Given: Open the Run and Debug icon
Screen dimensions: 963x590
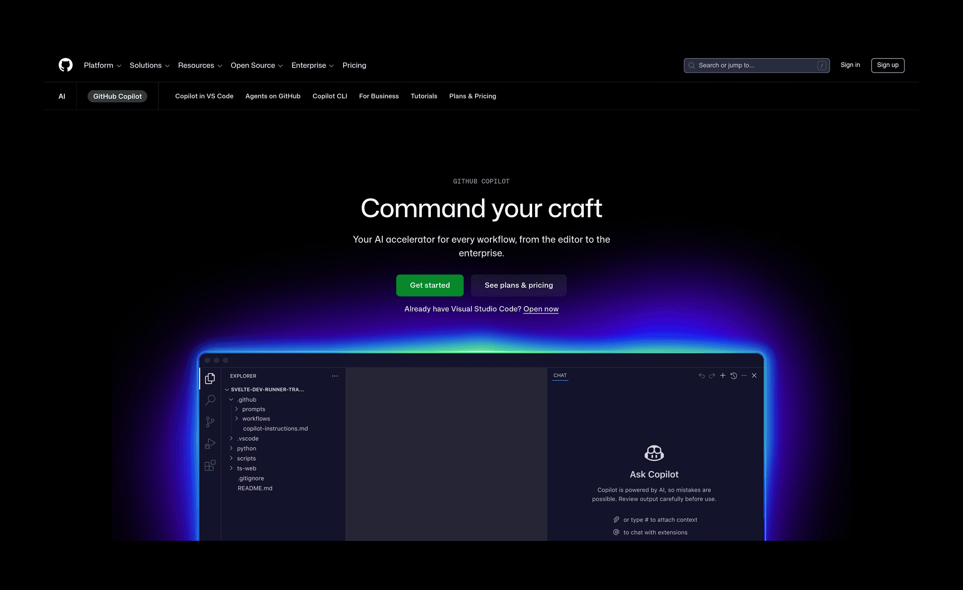Looking at the screenshot, I should 210,444.
